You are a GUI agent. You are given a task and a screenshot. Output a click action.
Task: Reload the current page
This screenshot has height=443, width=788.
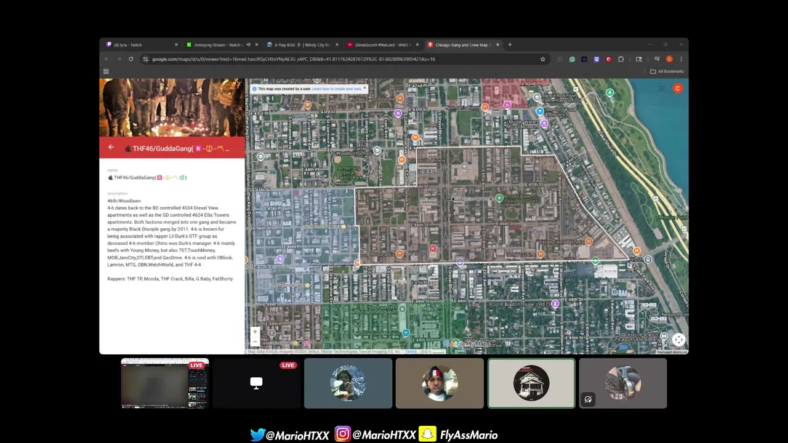pyautogui.click(x=131, y=59)
